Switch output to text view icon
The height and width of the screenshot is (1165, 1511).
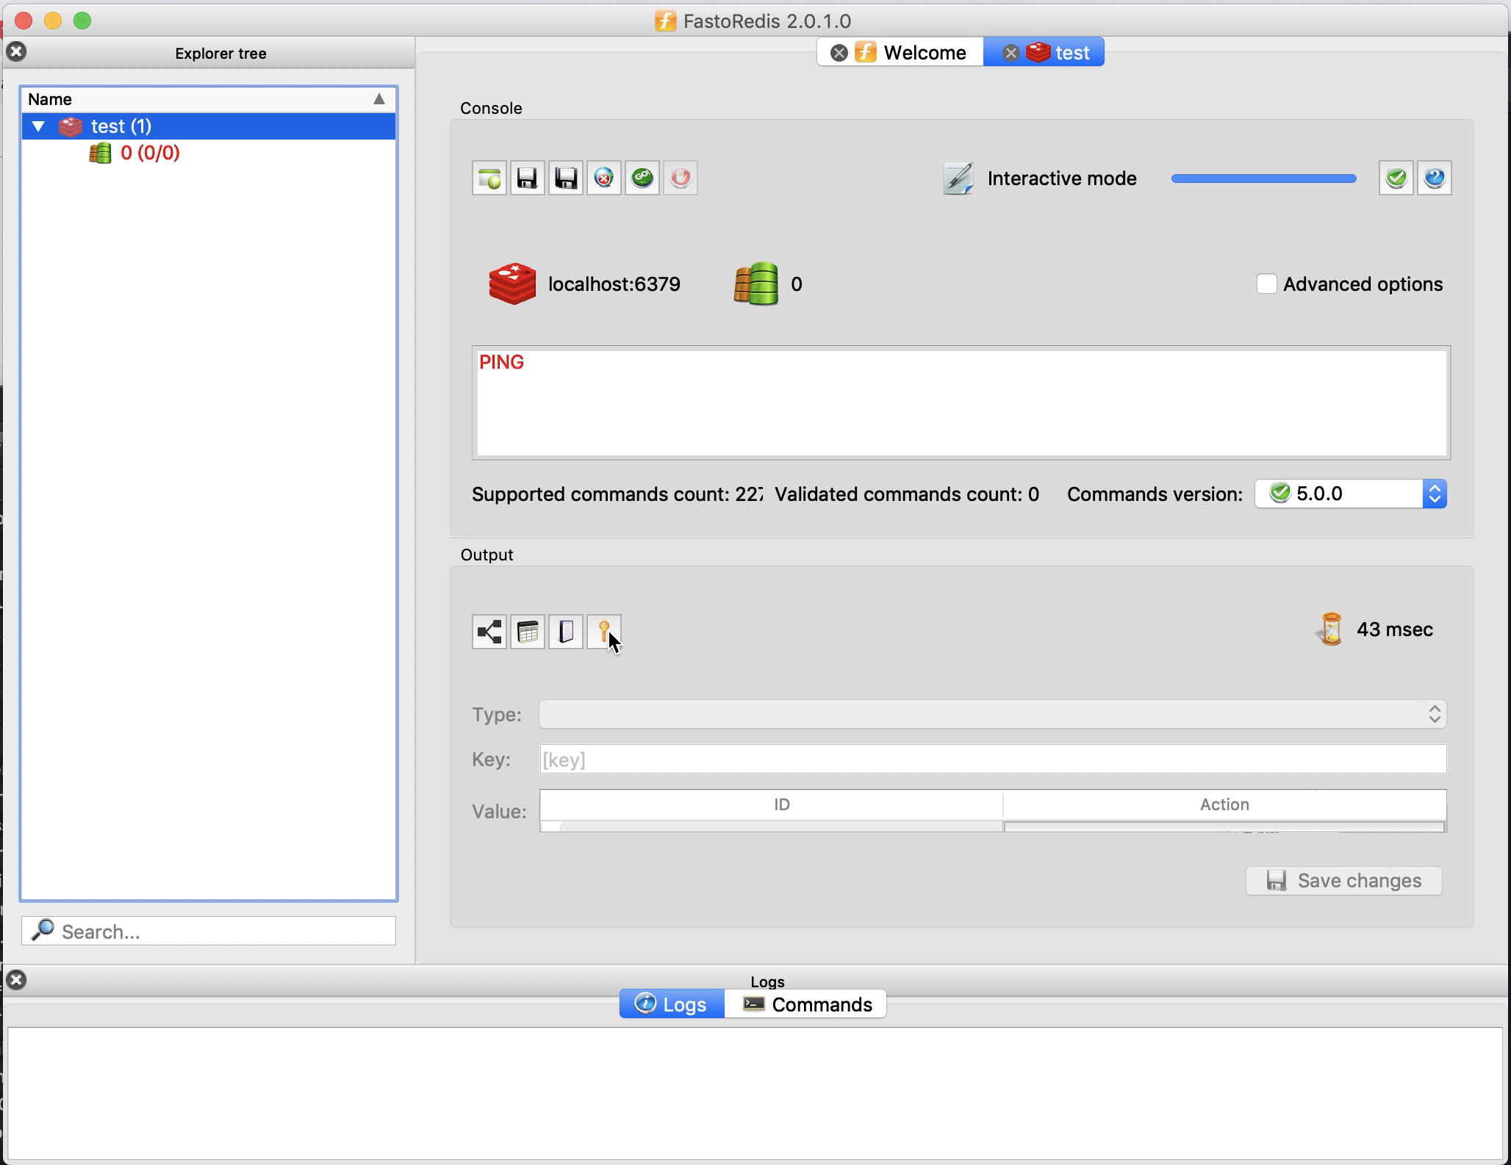566,632
